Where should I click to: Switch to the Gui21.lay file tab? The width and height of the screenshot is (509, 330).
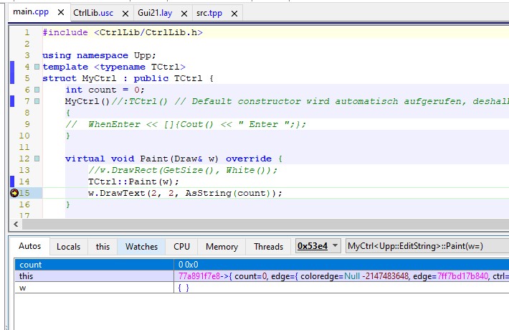pyautogui.click(x=154, y=13)
